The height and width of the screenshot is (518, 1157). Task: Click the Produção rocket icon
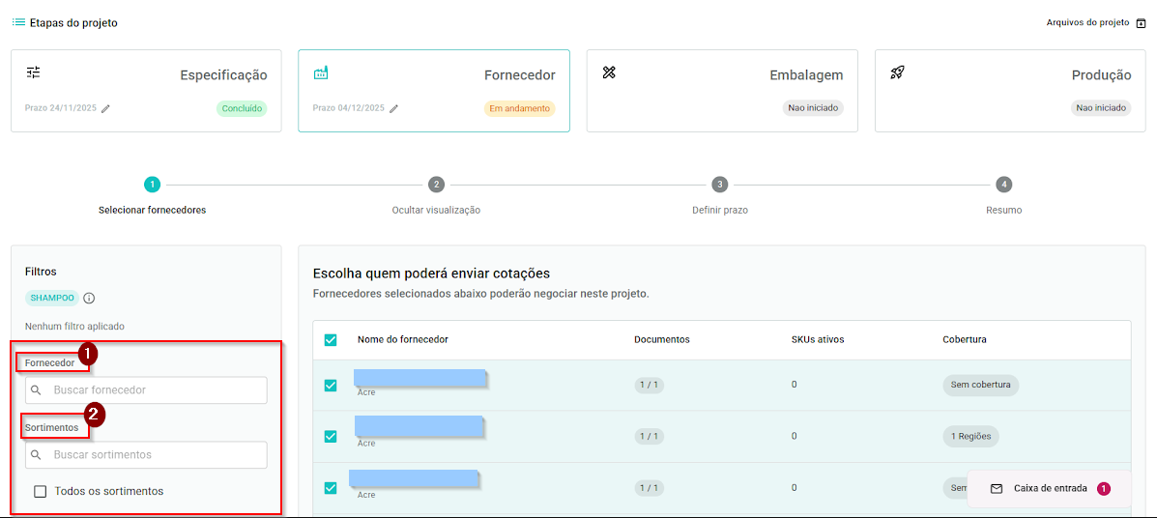point(897,73)
